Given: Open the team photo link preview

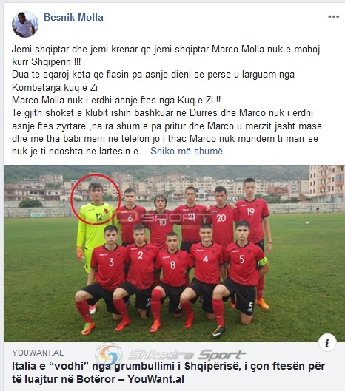Looking at the screenshot, I should click(175, 254).
